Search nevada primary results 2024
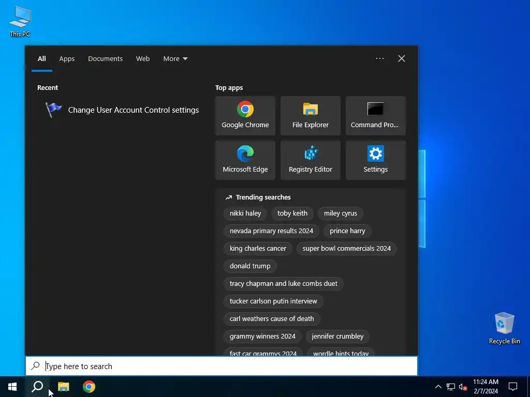 (271, 231)
